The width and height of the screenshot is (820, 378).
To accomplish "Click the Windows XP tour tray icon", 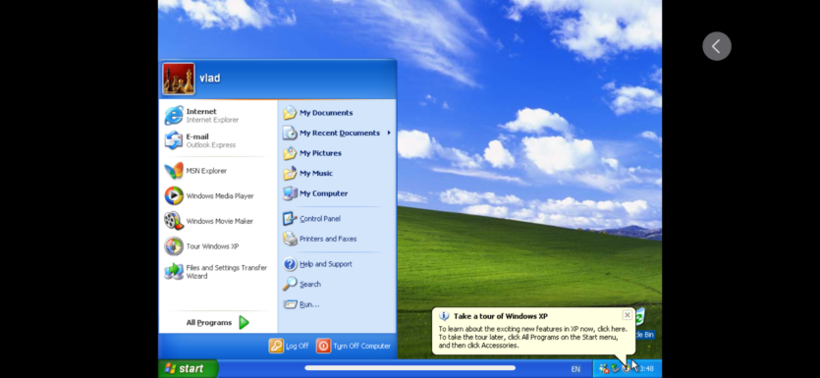I will coord(626,368).
